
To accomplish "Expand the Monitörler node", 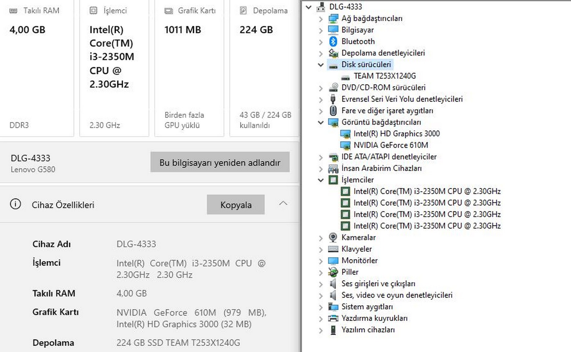I will click(x=321, y=261).
